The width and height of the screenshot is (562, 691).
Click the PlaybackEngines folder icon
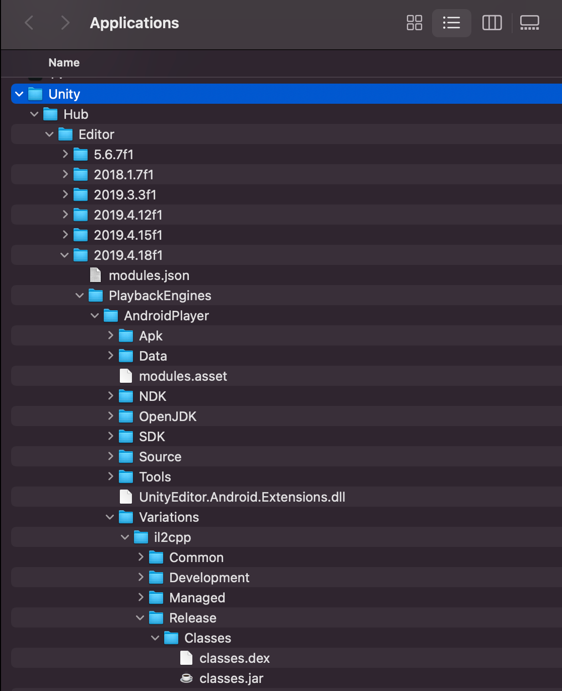tap(96, 296)
